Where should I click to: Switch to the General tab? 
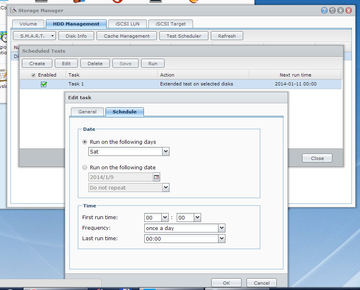87,112
